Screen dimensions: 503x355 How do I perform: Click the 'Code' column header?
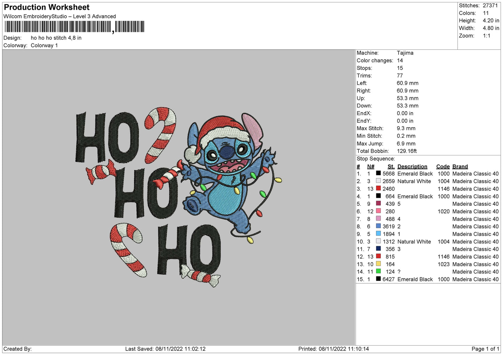[443, 167]
